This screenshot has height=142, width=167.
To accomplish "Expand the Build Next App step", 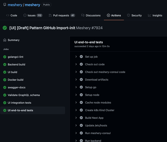I will click(x=76, y=118).
